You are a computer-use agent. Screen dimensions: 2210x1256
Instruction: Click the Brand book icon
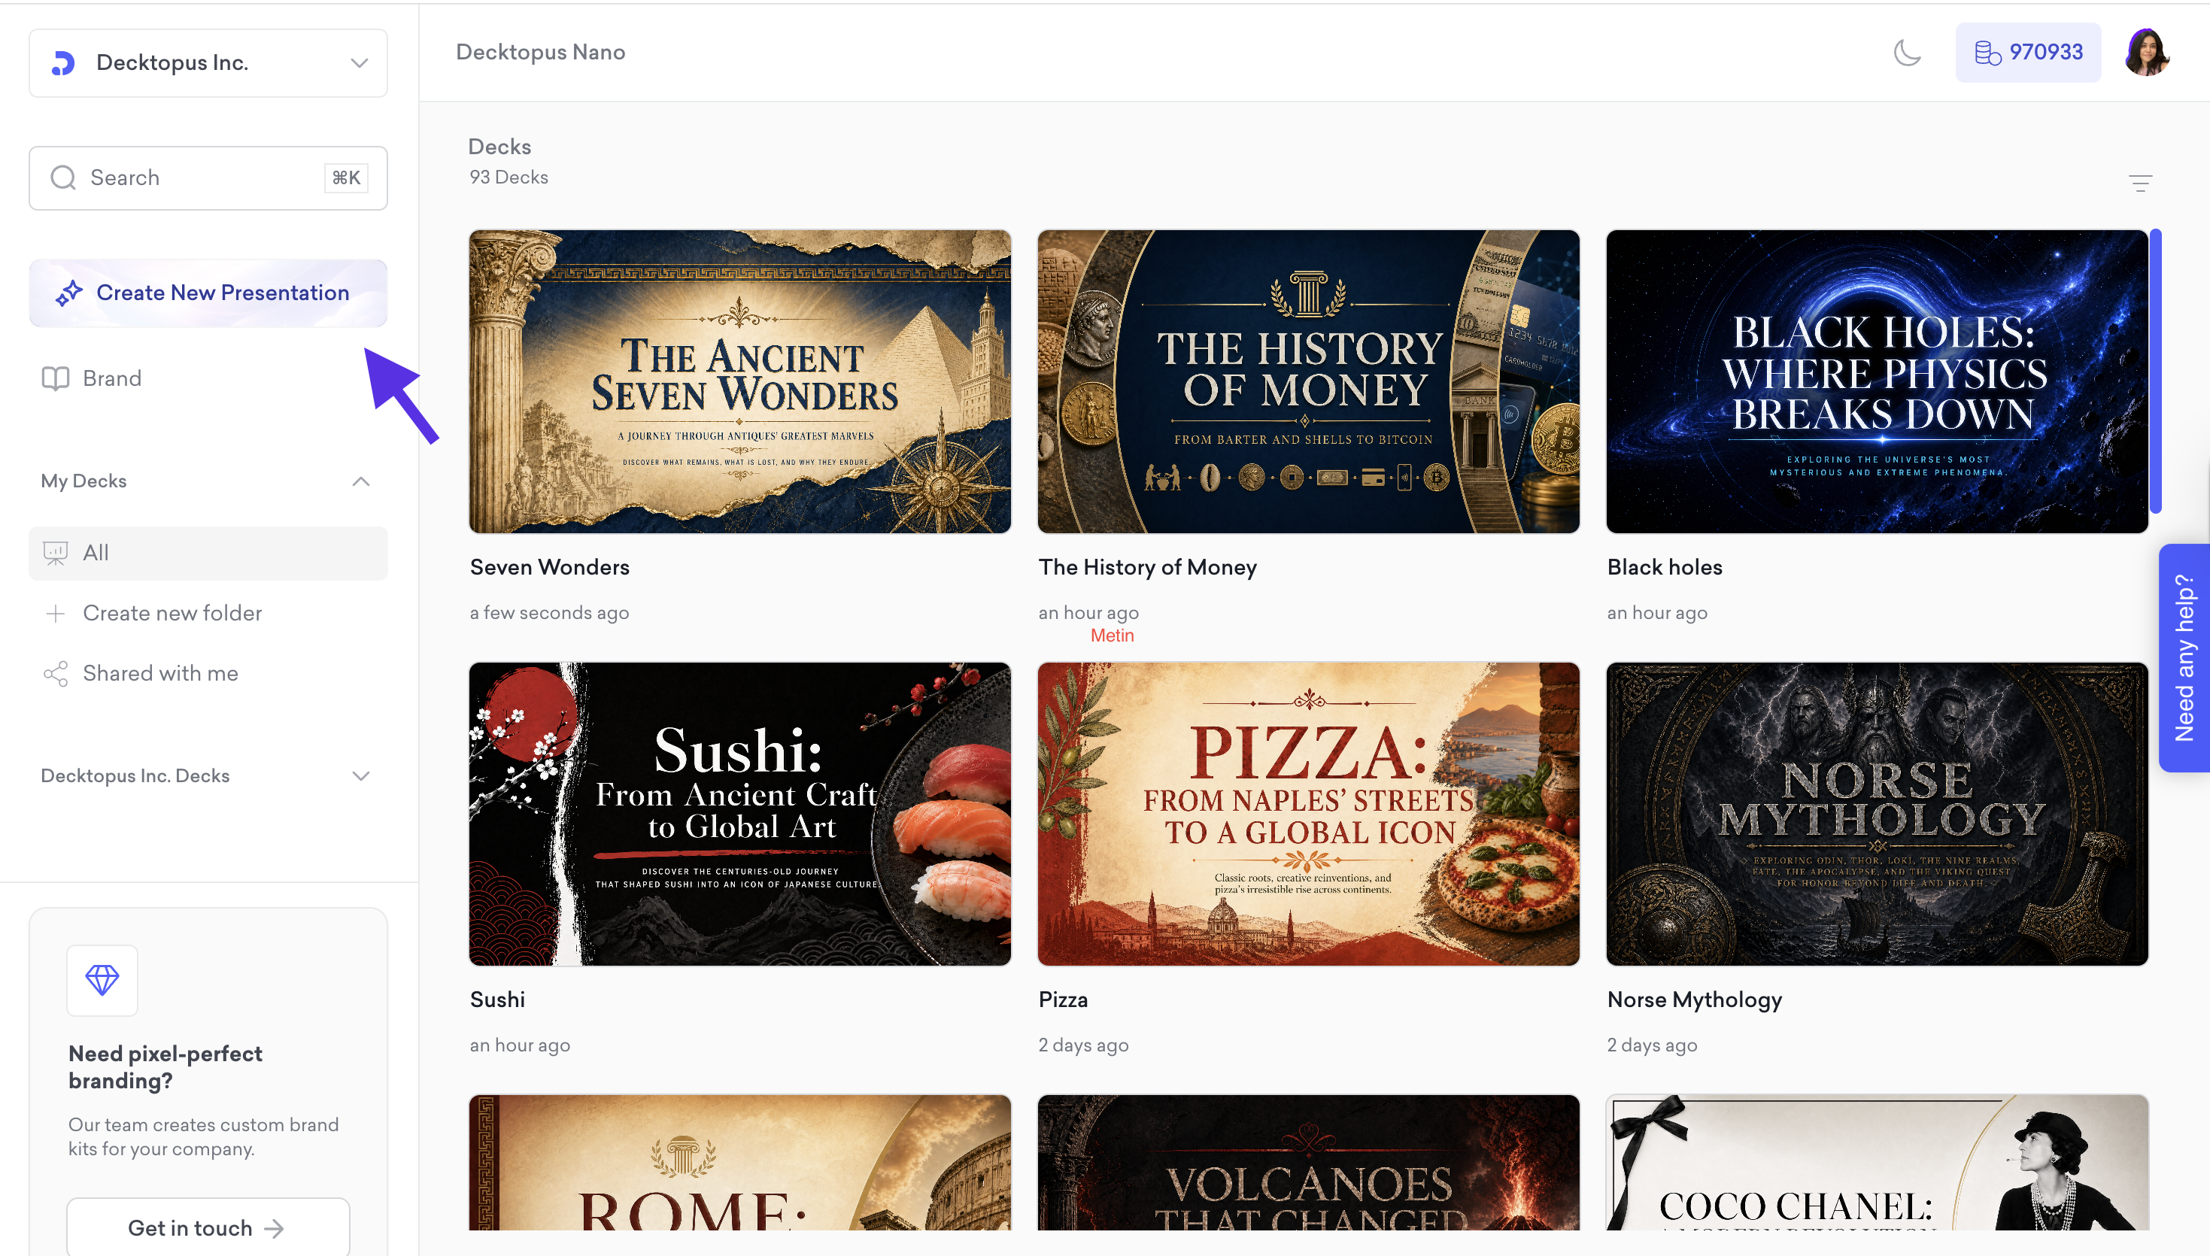55,379
